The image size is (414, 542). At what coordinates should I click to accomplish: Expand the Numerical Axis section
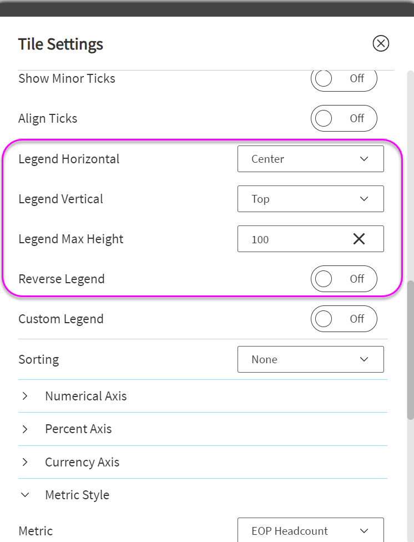86,396
